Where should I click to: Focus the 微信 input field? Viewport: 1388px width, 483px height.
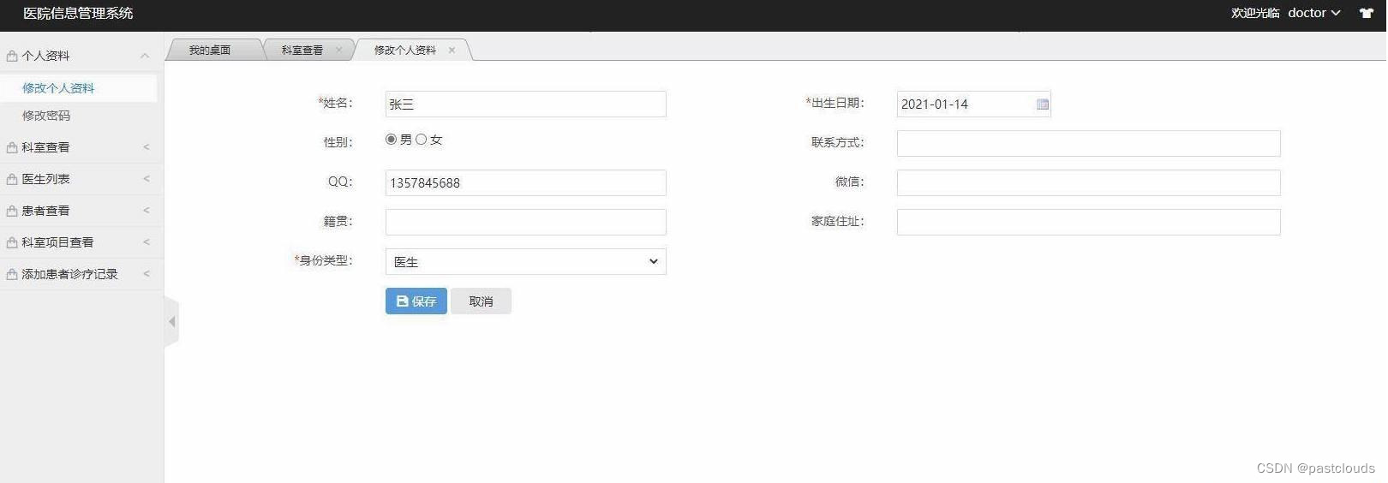click(1088, 182)
